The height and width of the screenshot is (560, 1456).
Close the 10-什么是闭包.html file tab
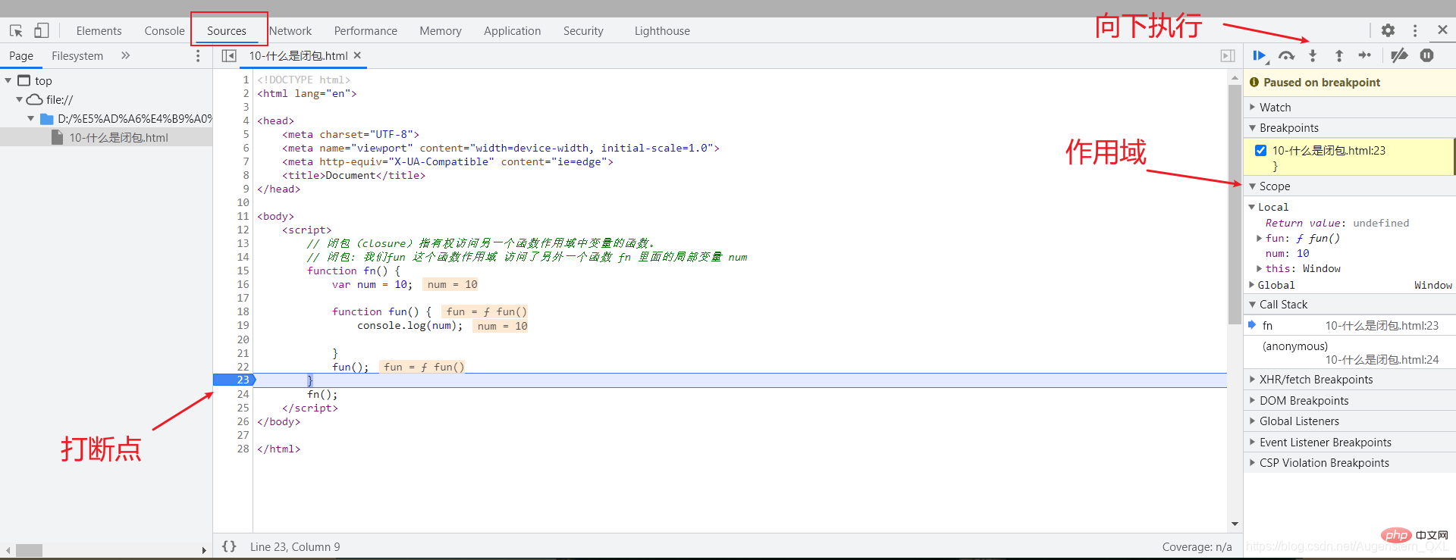point(357,55)
